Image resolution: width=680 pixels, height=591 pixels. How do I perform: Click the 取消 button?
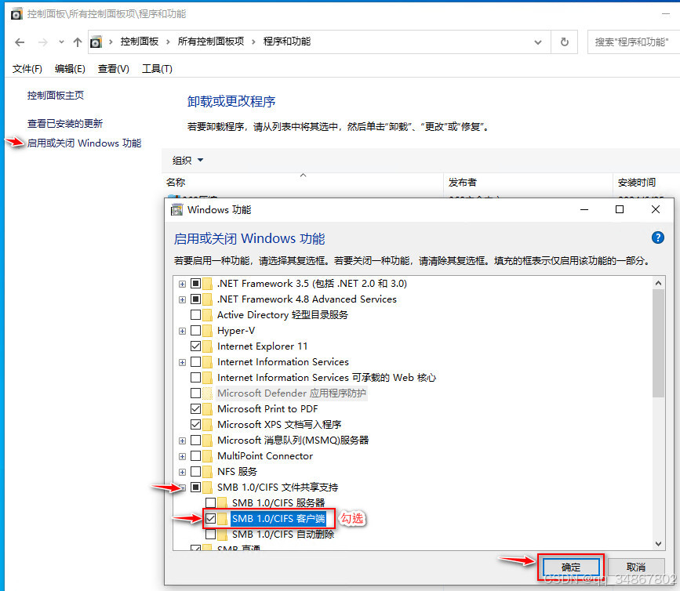[636, 567]
